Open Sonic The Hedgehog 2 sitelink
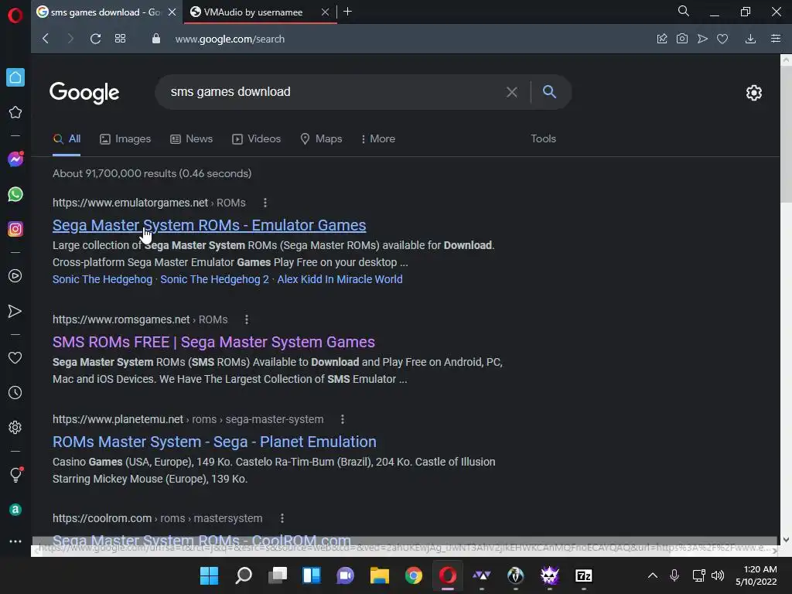The height and width of the screenshot is (594, 792). click(x=215, y=279)
